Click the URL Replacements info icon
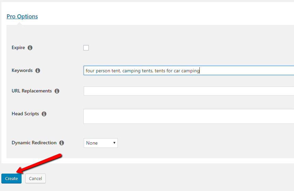Image resolution: width=294 pixels, height=191 pixels. click(57, 91)
